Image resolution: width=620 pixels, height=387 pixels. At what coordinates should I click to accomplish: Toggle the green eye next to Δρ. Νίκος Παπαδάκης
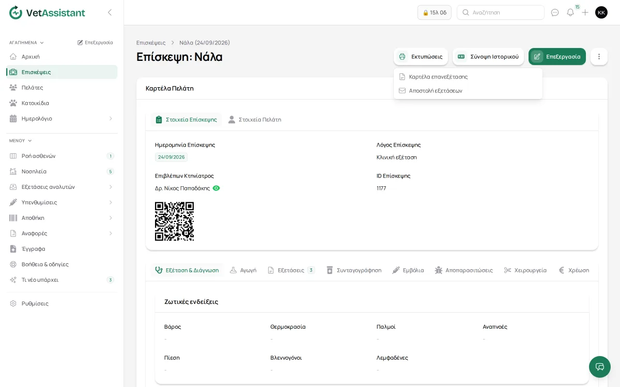[x=216, y=188]
